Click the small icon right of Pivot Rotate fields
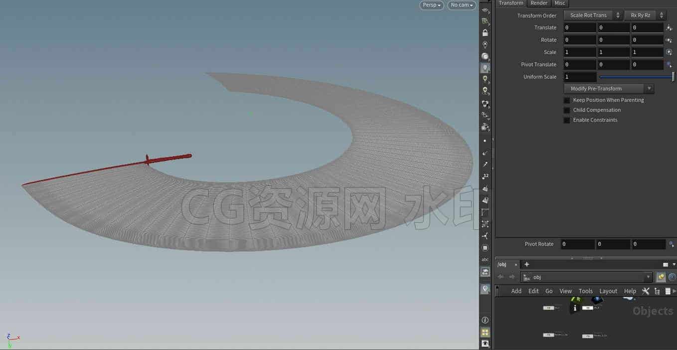Viewport: 677px width, 350px height. click(x=672, y=244)
